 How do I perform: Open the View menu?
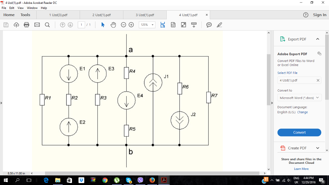21,8
